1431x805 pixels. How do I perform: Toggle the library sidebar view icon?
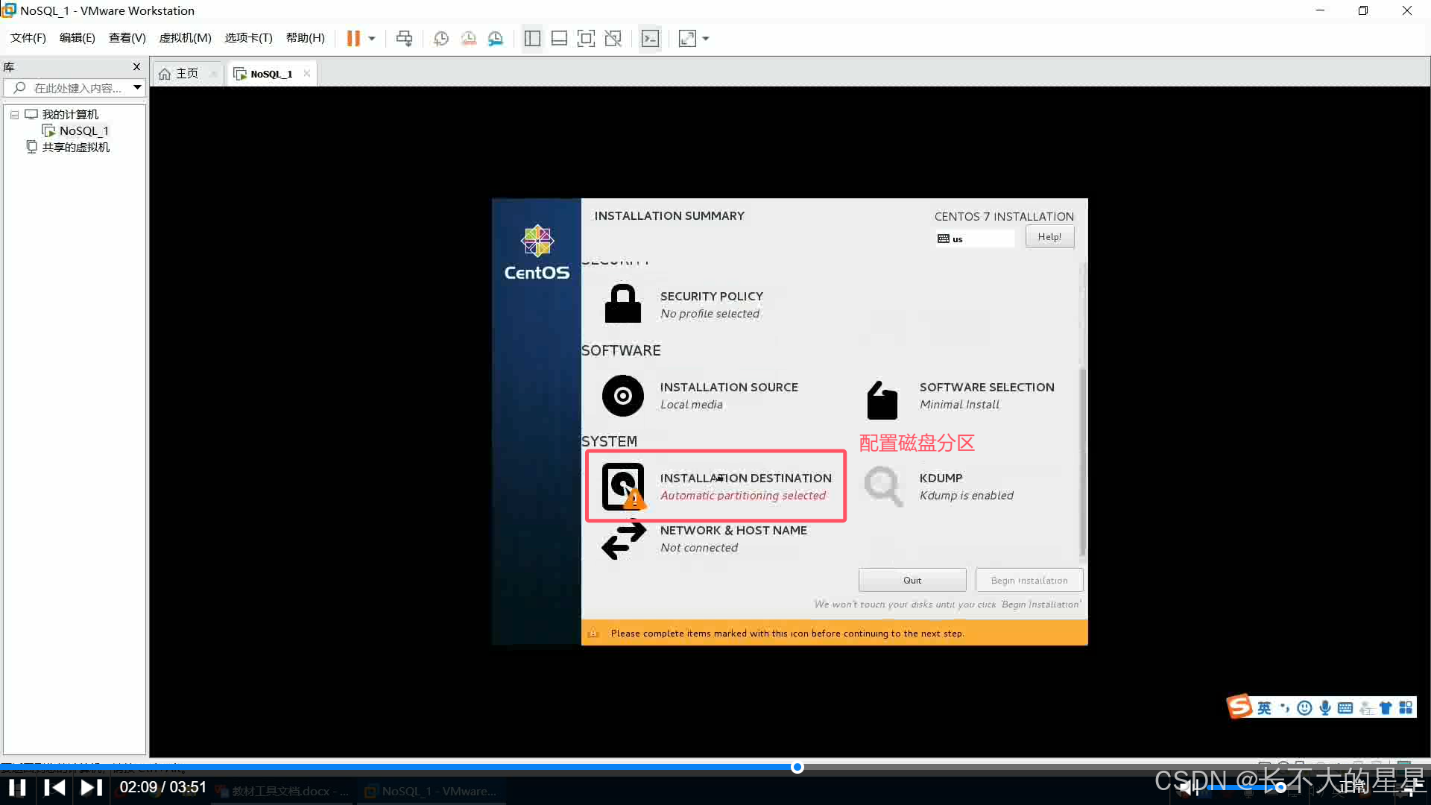click(532, 39)
